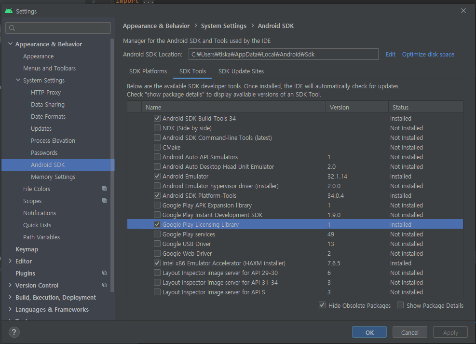Viewport: 476px width, 344px height.
Task: Check Android Auto API Simulators
Action: 157,157
